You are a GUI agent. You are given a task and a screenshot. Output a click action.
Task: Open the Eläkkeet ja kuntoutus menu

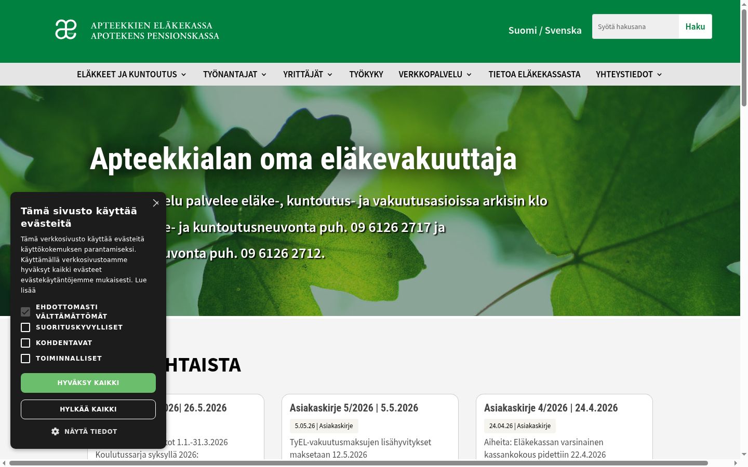(x=127, y=74)
